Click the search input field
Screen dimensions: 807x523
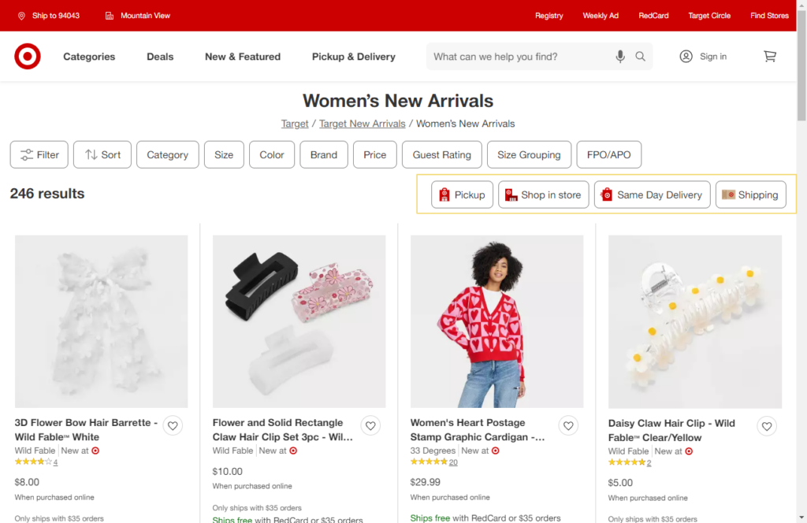click(x=520, y=57)
